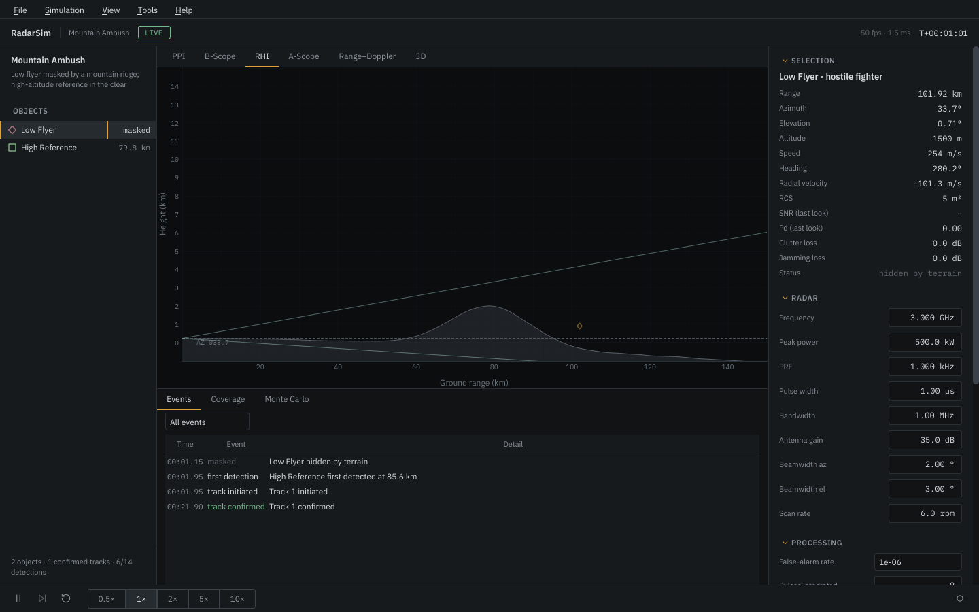The image size is (979, 612).
Task: Open the Tools menu
Action: point(148,10)
